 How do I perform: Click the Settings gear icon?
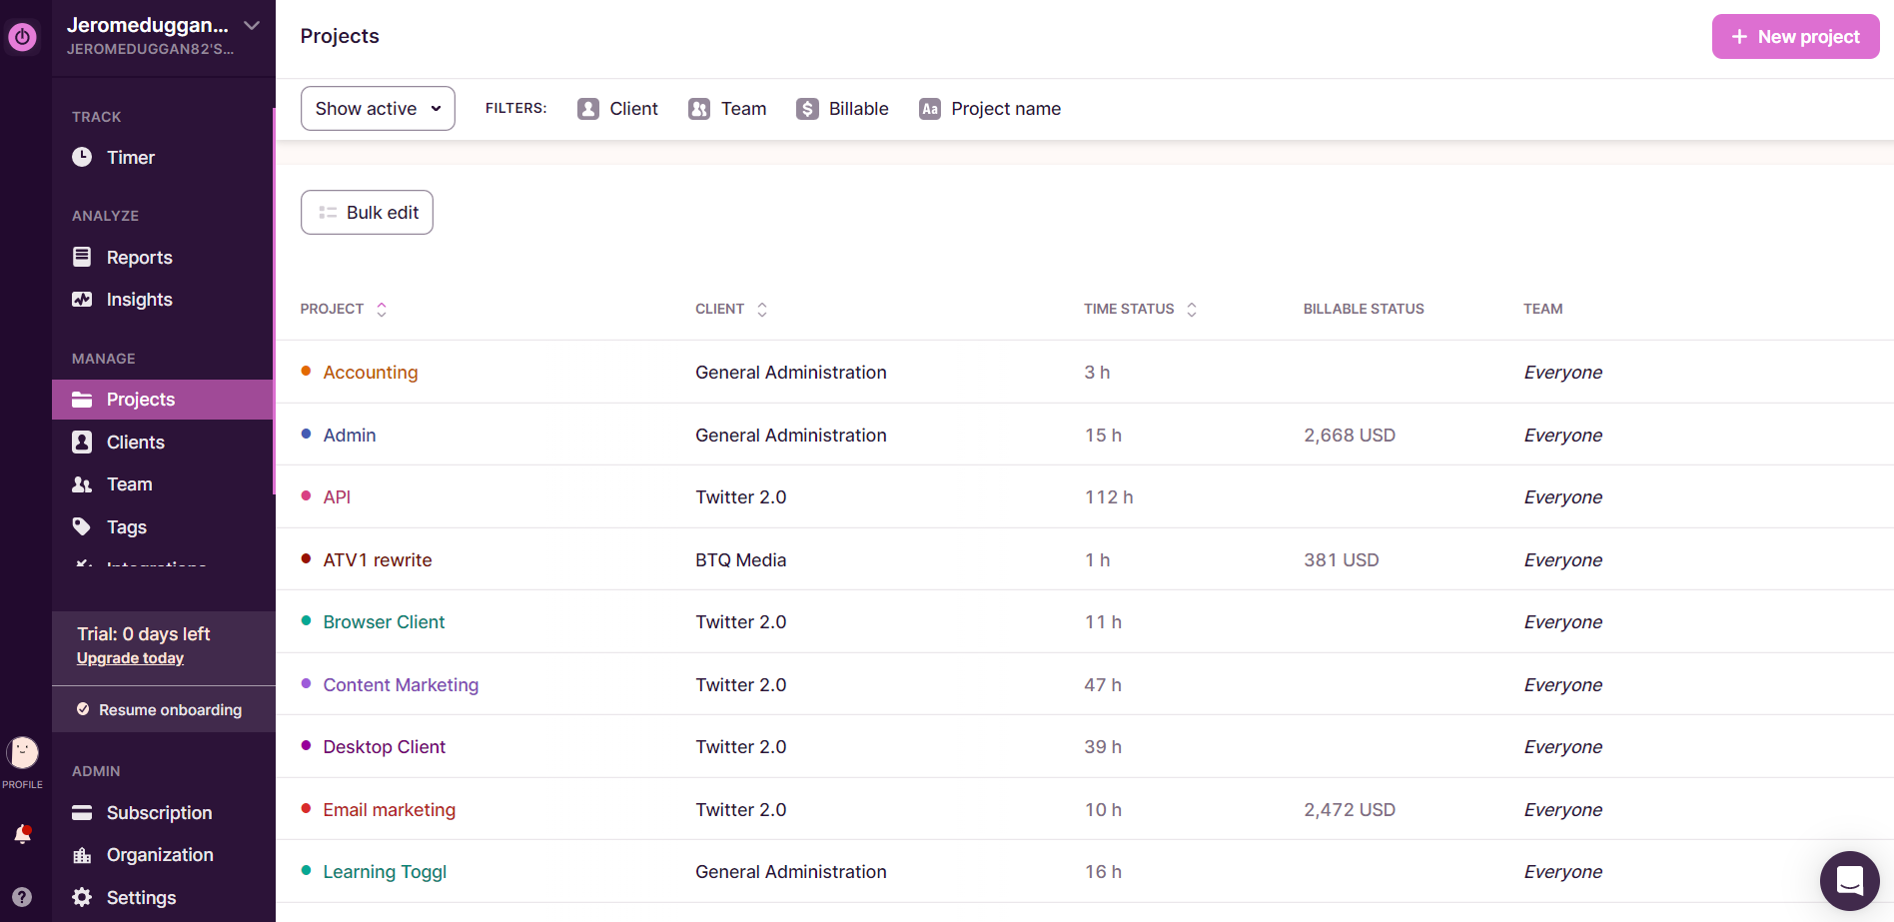click(82, 897)
